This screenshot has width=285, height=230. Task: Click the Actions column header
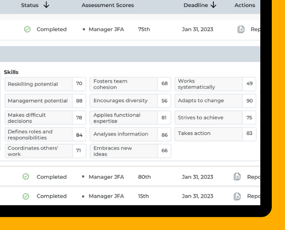[244, 5]
